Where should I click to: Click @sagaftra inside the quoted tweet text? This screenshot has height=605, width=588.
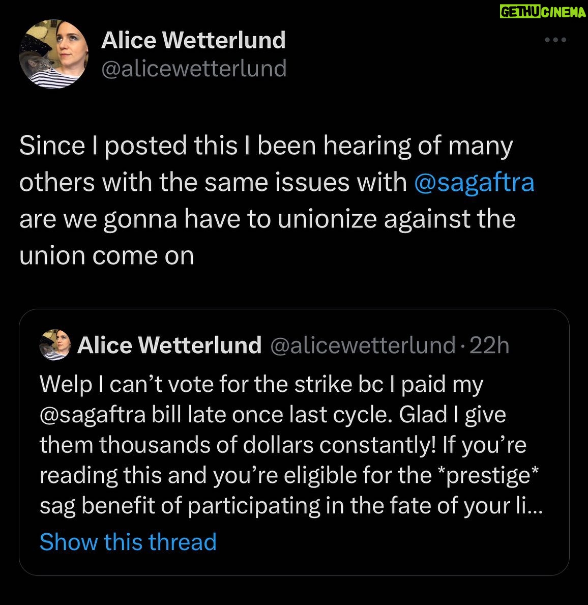click(x=92, y=414)
